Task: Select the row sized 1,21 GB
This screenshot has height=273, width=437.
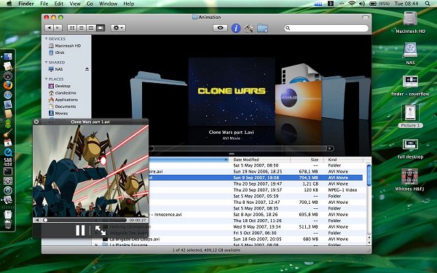Action: tap(256, 184)
